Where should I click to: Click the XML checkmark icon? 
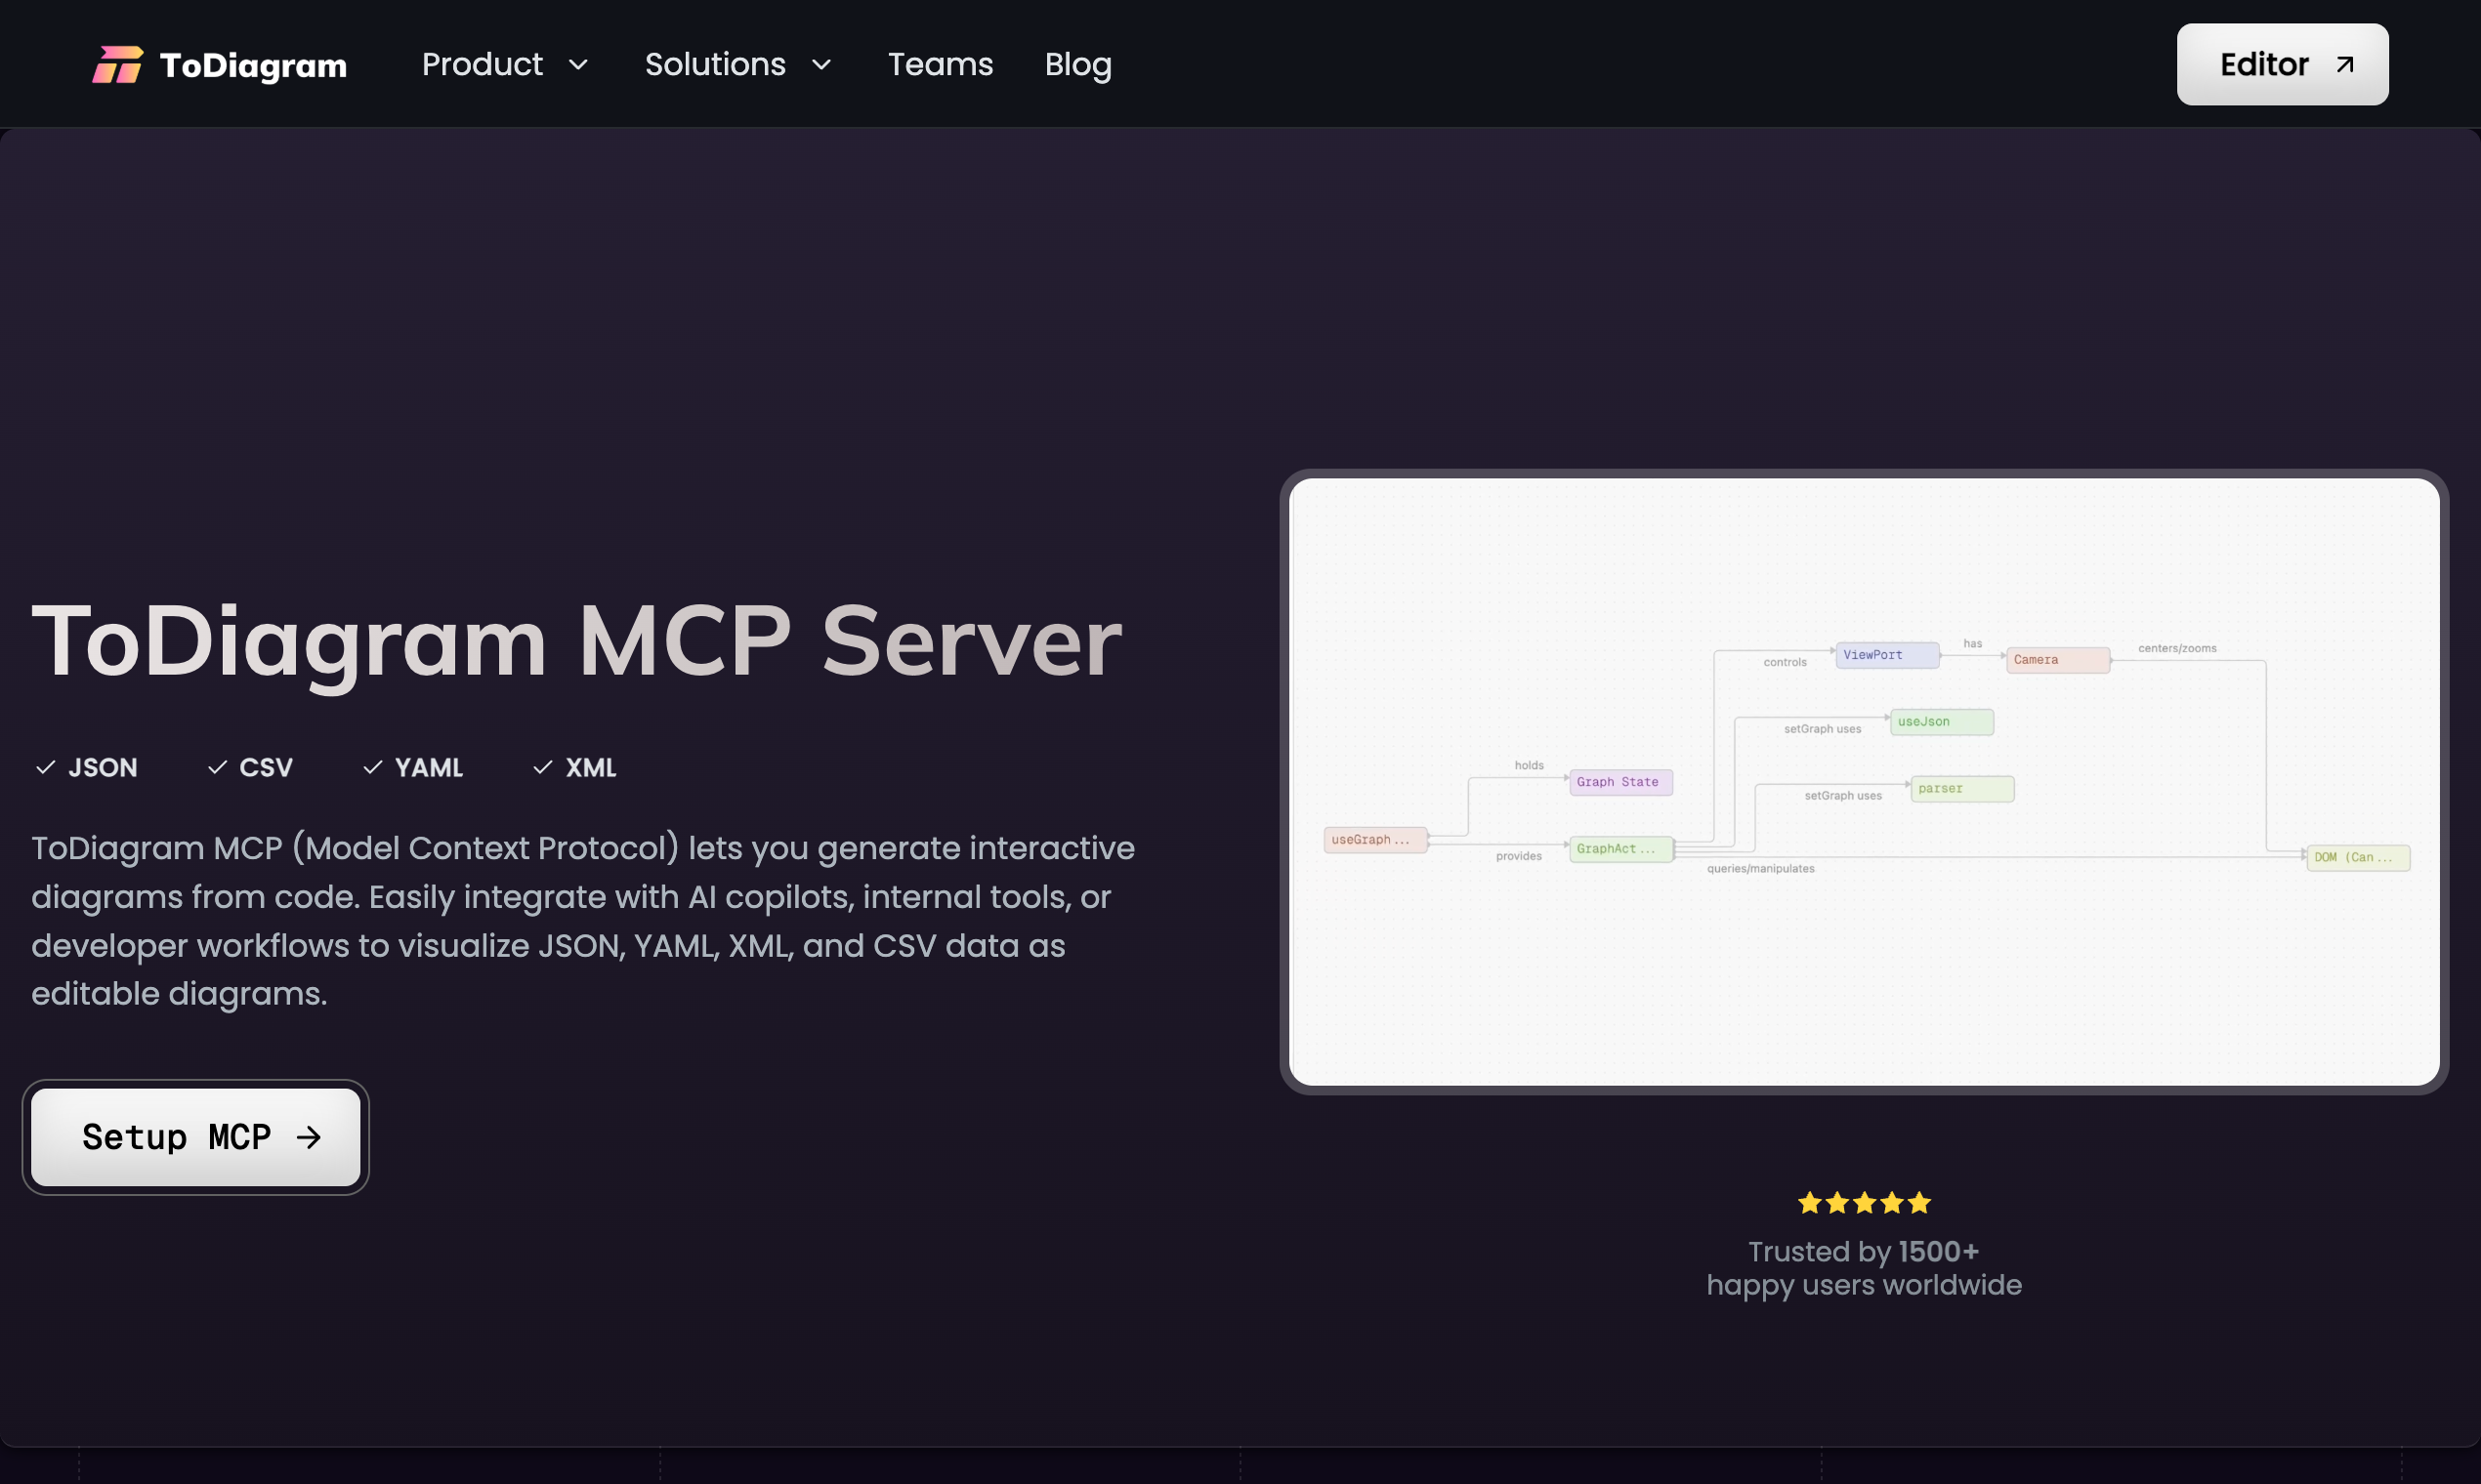click(x=542, y=767)
